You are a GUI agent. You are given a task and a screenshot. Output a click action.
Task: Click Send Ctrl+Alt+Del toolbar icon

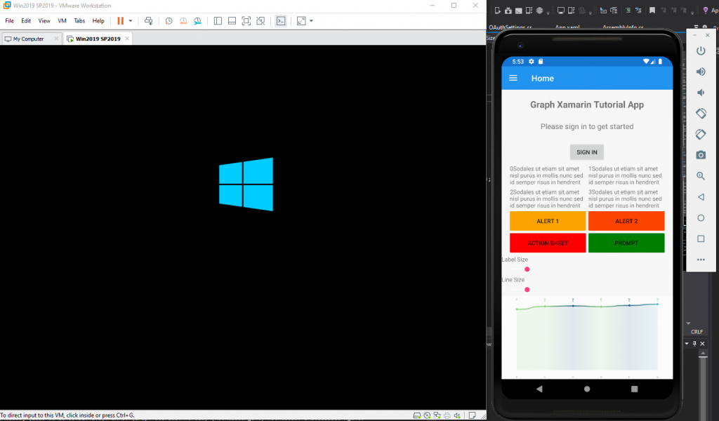(x=149, y=20)
